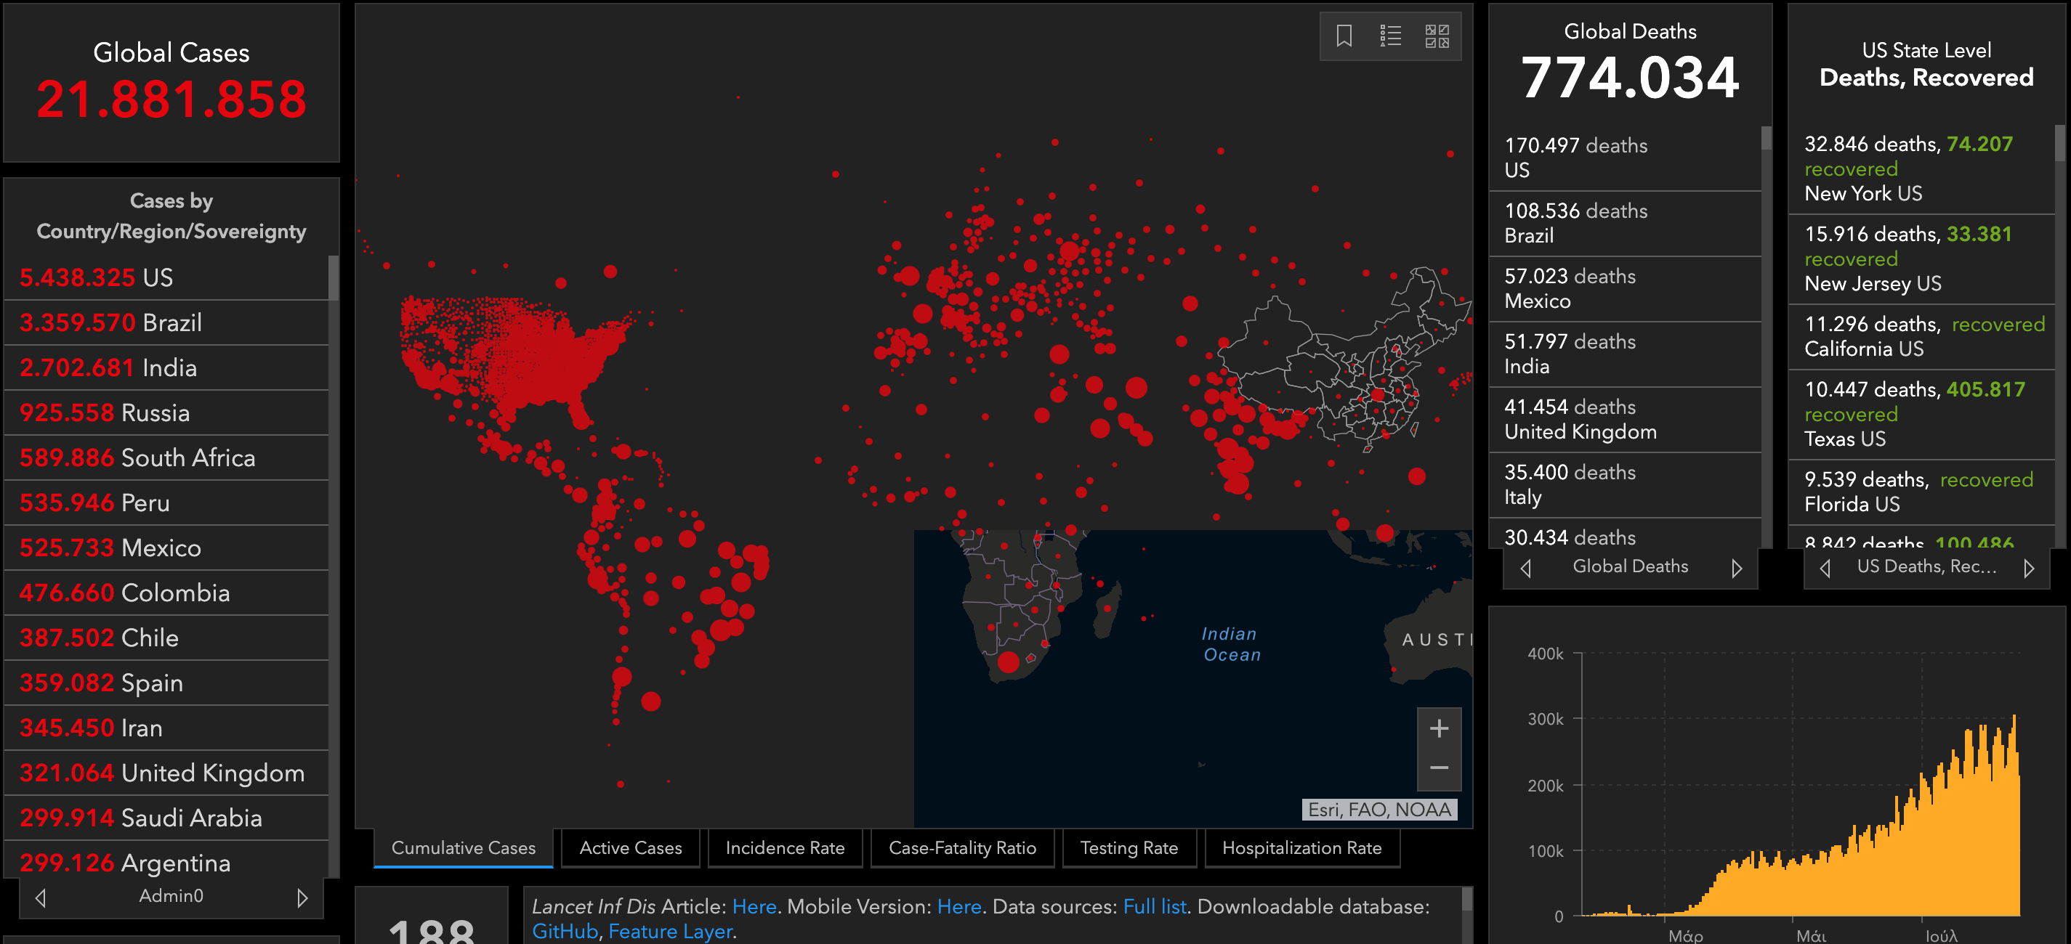Open the Incidence Rate tab
Viewport: 2071px width, 944px height.
click(x=785, y=847)
